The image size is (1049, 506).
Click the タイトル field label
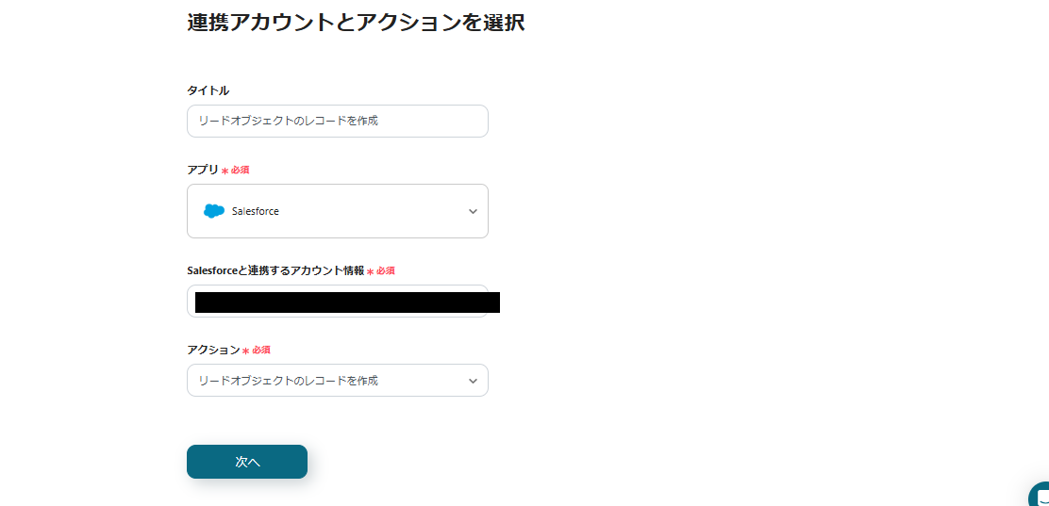(x=208, y=90)
